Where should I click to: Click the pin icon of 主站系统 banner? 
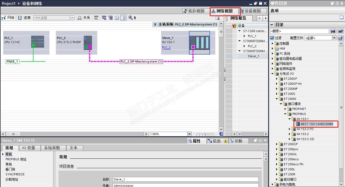pyautogui.click(x=155, y=24)
